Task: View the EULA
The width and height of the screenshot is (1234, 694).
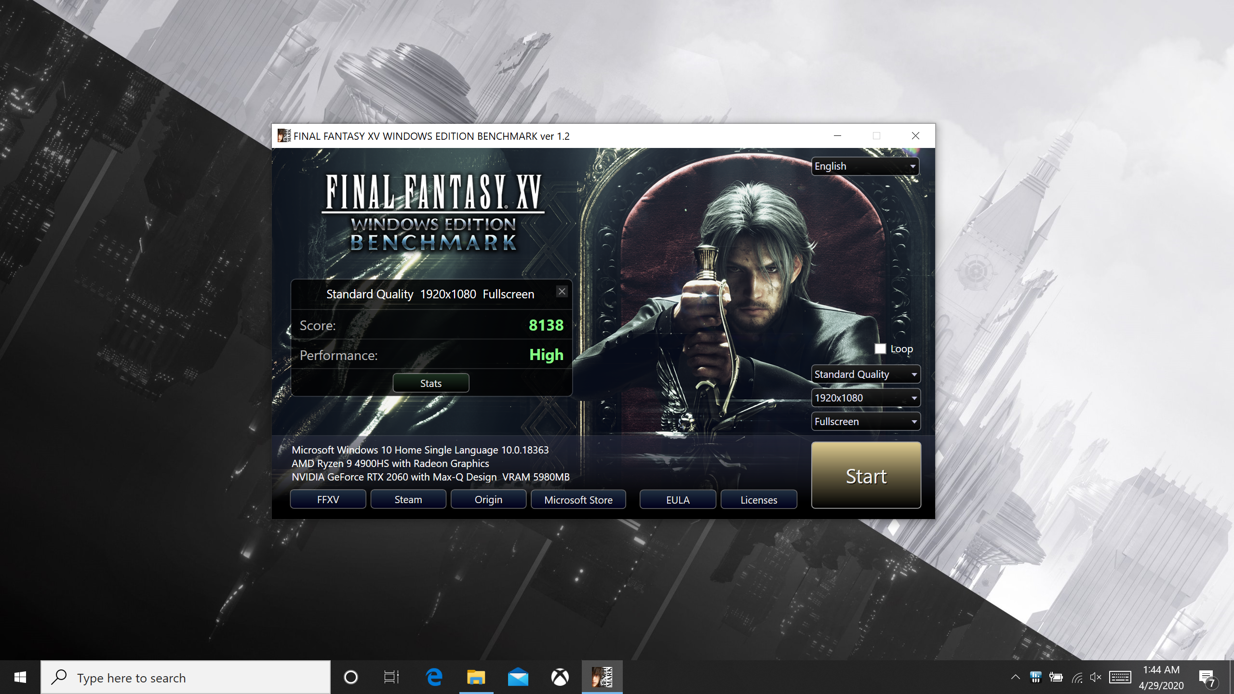Action: (x=678, y=499)
